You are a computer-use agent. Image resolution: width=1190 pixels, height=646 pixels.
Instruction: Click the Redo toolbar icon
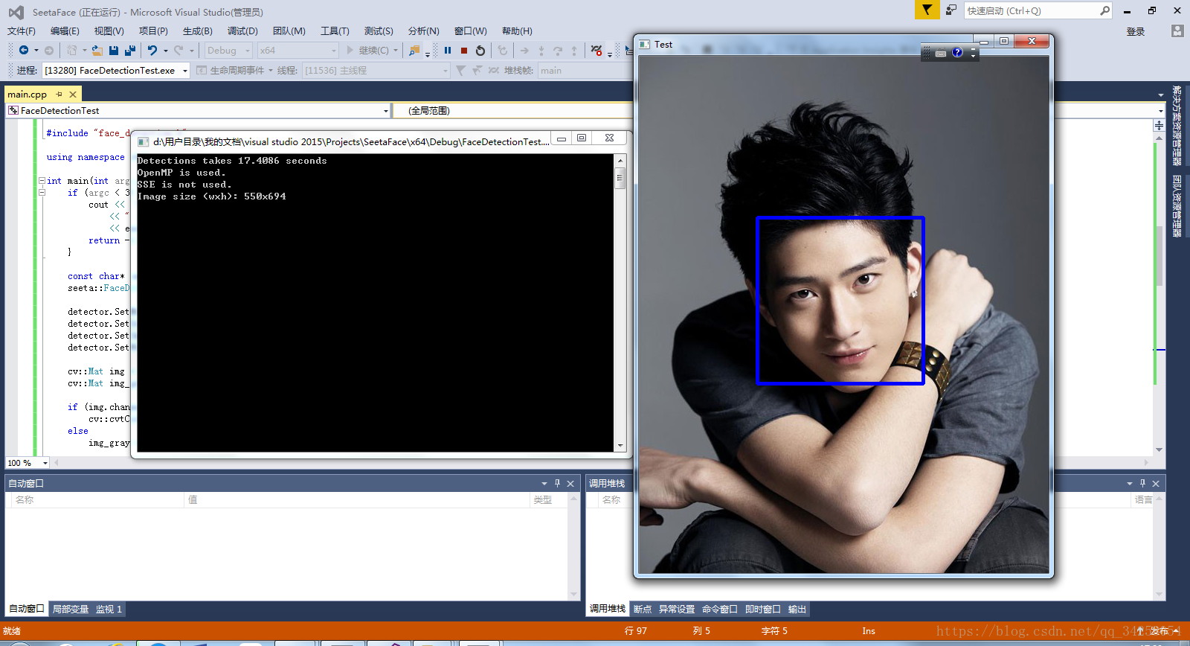(178, 51)
